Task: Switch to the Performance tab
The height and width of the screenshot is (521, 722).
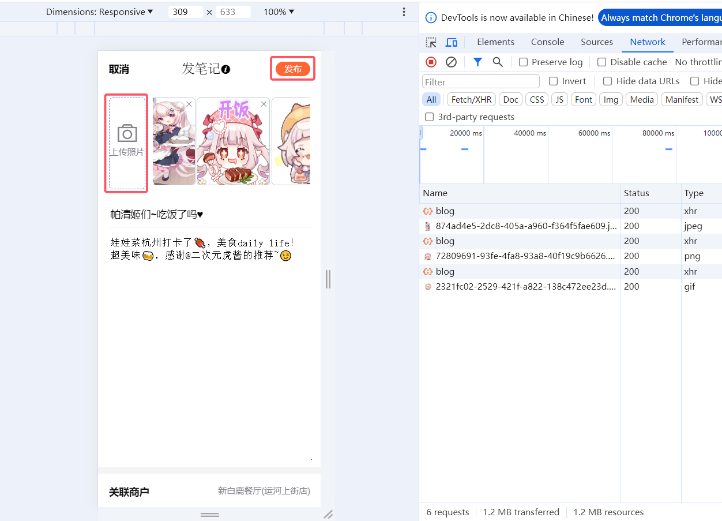Action: [x=701, y=42]
